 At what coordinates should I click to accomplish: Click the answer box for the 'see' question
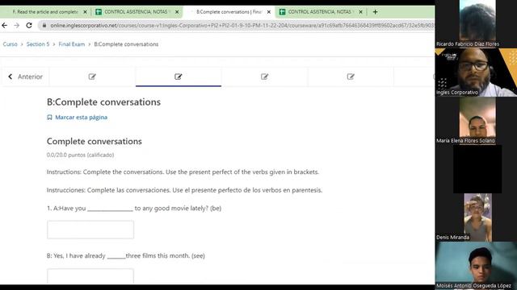click(x=90, y=276)
